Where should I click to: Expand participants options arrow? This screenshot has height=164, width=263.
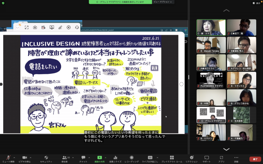73,158
